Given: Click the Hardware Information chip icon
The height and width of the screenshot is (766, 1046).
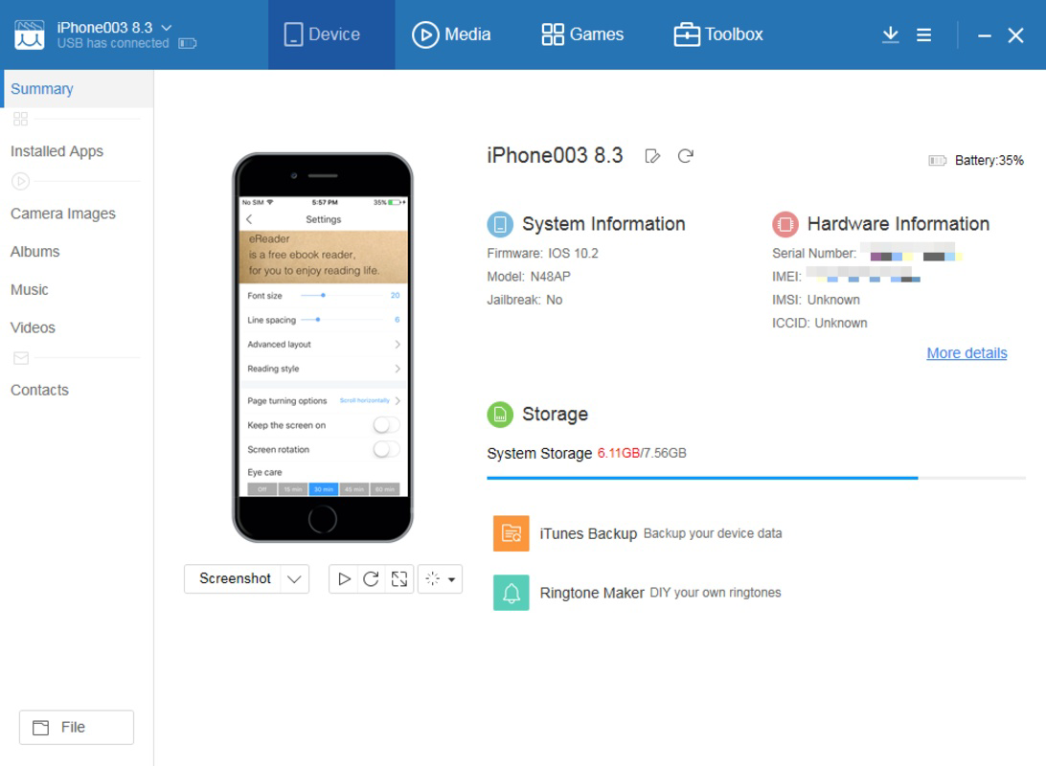Looking at the screenshot, I should pyautogui.click(x=785, y=224).
